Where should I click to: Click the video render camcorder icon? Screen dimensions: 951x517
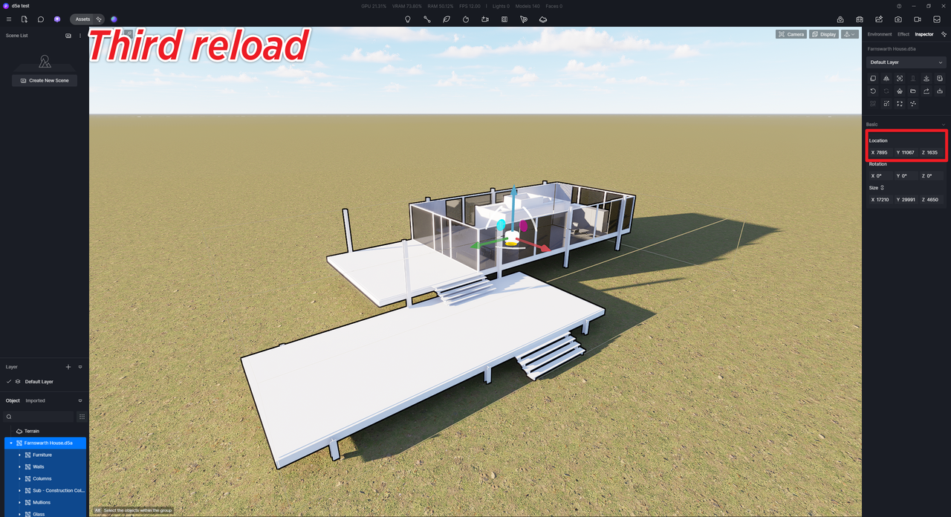918,19
